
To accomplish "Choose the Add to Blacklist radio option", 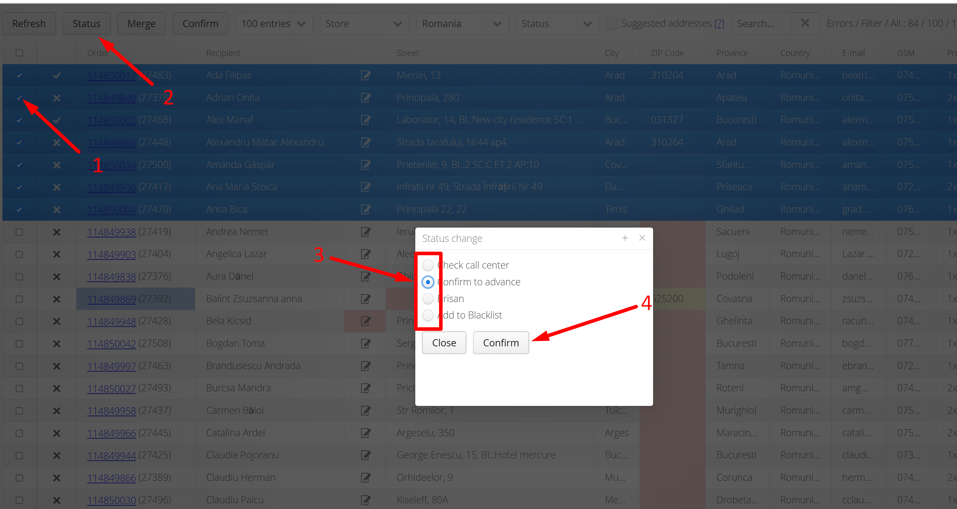I will [x=428, y=315].
